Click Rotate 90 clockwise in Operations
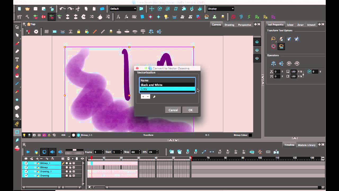The height and width of the screenshot is (191, 339). (289, 63)
